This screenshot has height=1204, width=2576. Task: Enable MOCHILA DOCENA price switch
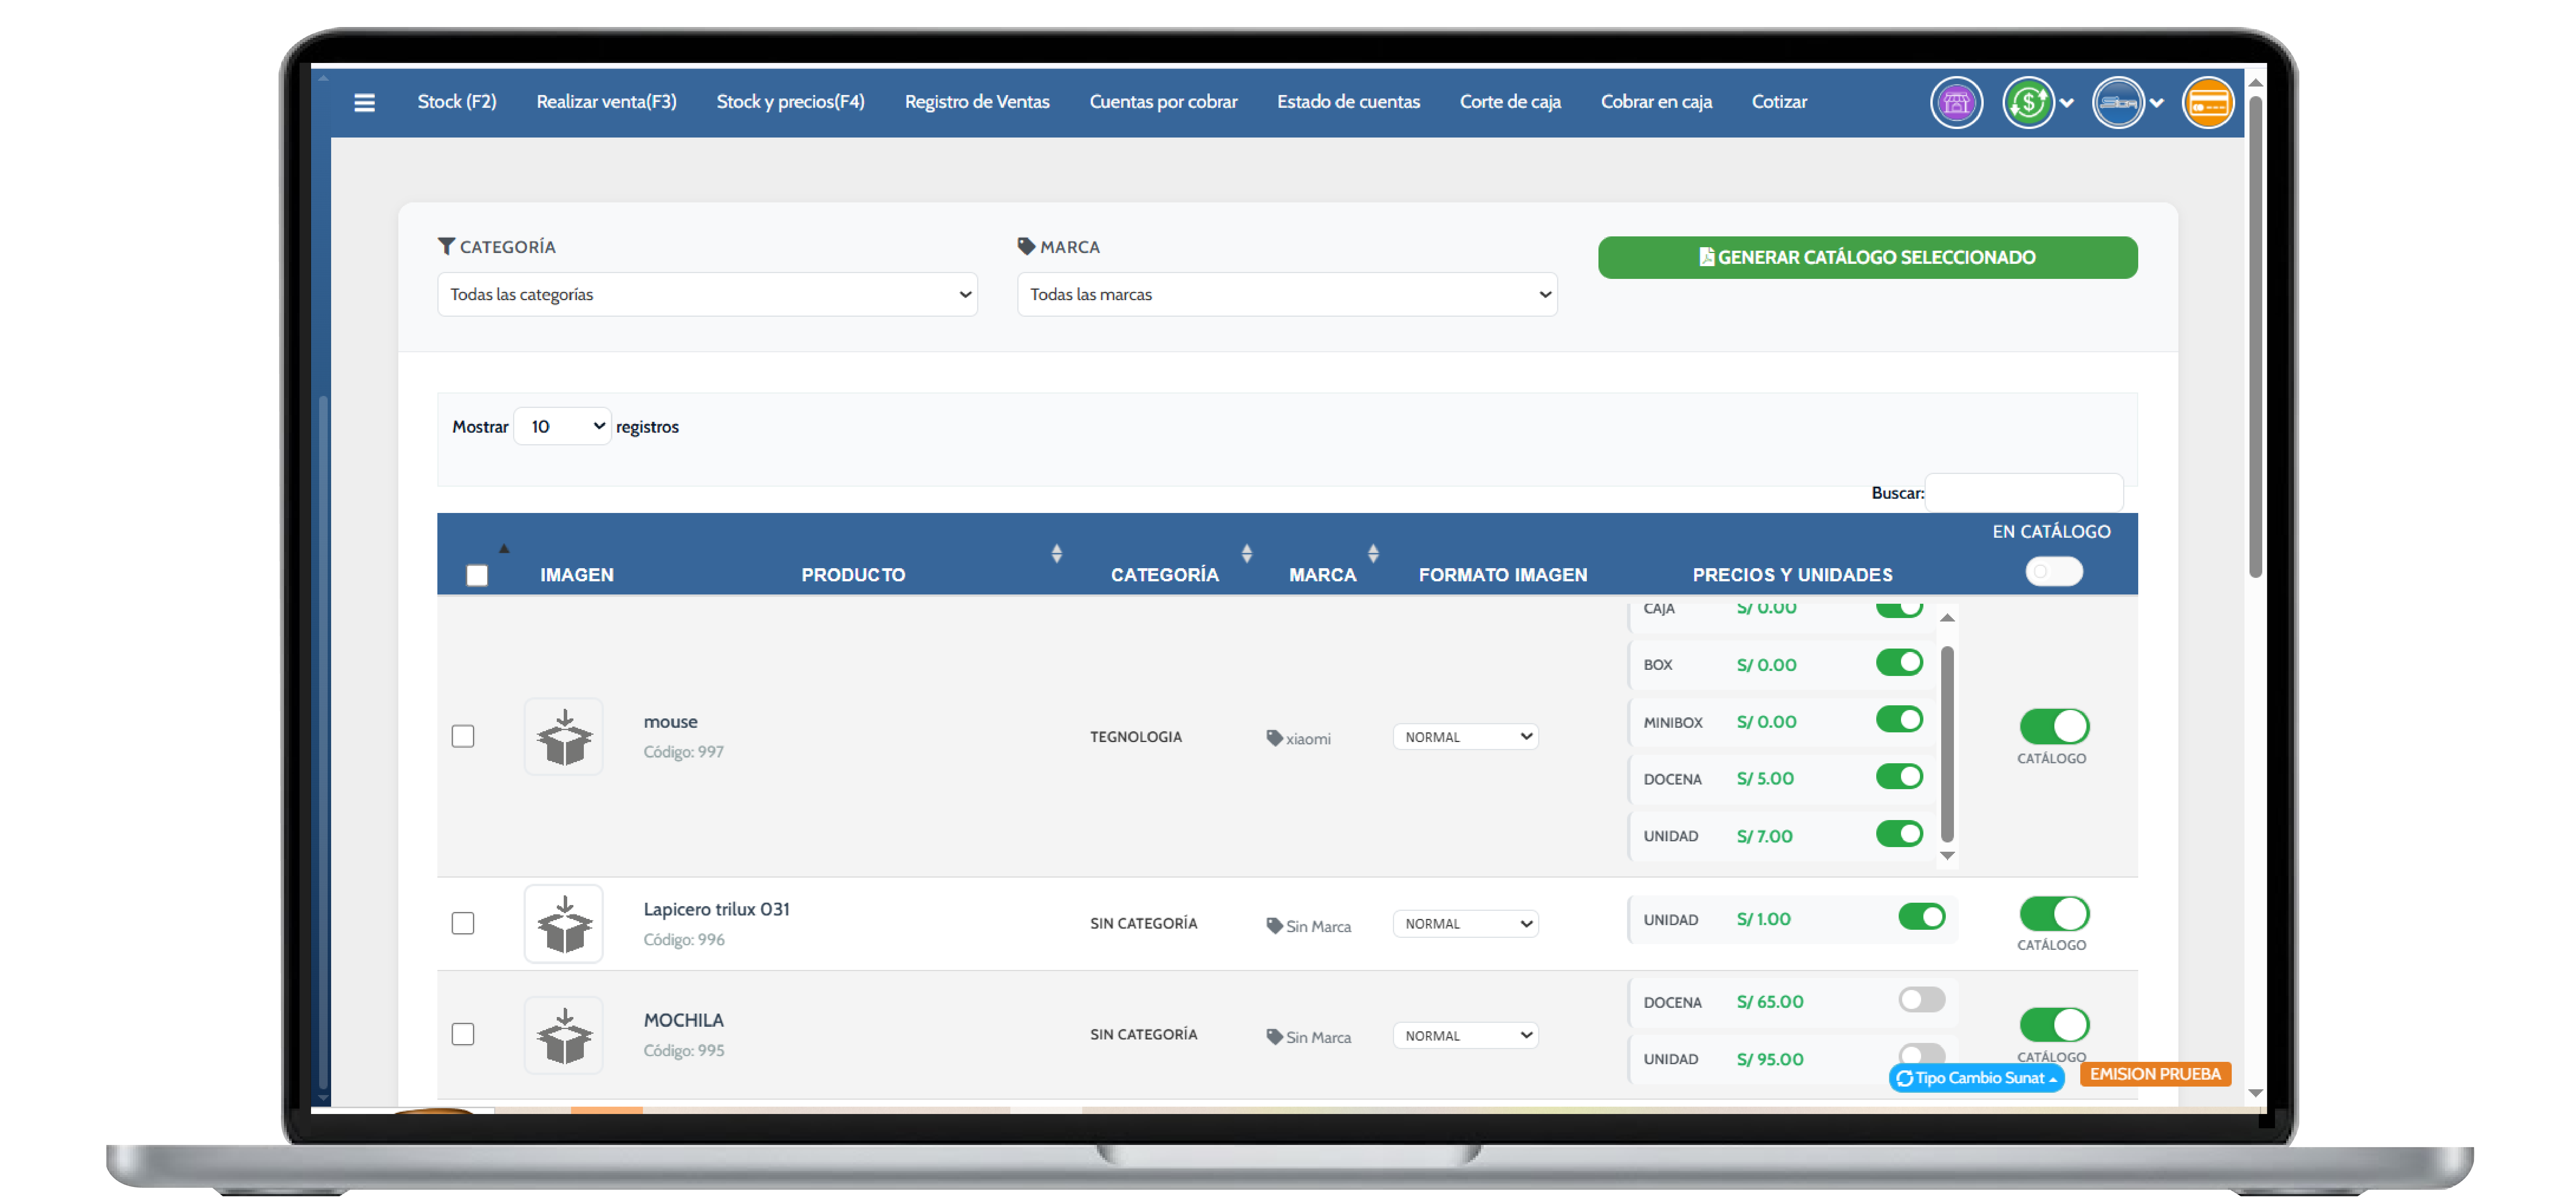click(1921, 1000)
